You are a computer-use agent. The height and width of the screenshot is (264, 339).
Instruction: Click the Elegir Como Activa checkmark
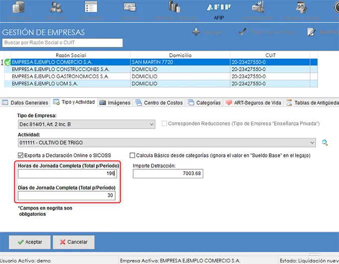(x=242, y=32)
